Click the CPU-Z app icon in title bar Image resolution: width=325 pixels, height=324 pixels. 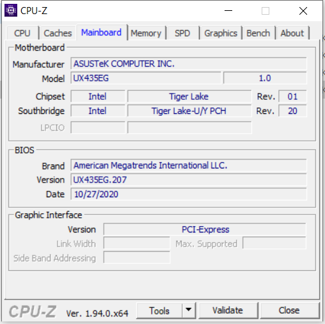pyautogui.click(x=11, y=10)
